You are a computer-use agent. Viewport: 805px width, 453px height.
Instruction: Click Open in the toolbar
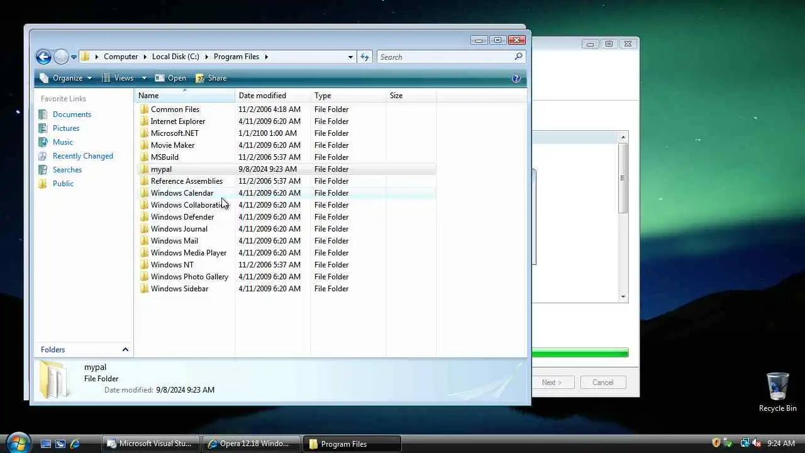(x=170, y=78)
